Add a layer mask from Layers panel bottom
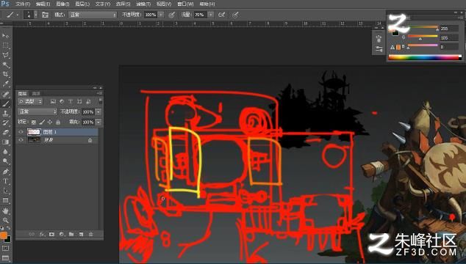The image size is (466, 264). coord(51,234)
